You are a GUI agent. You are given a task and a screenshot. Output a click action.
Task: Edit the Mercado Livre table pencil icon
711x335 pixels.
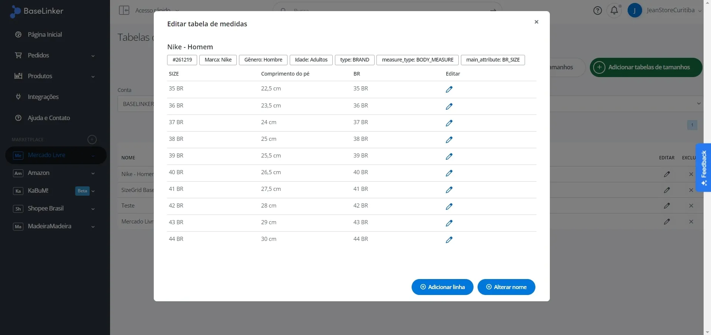pos(667,222)
